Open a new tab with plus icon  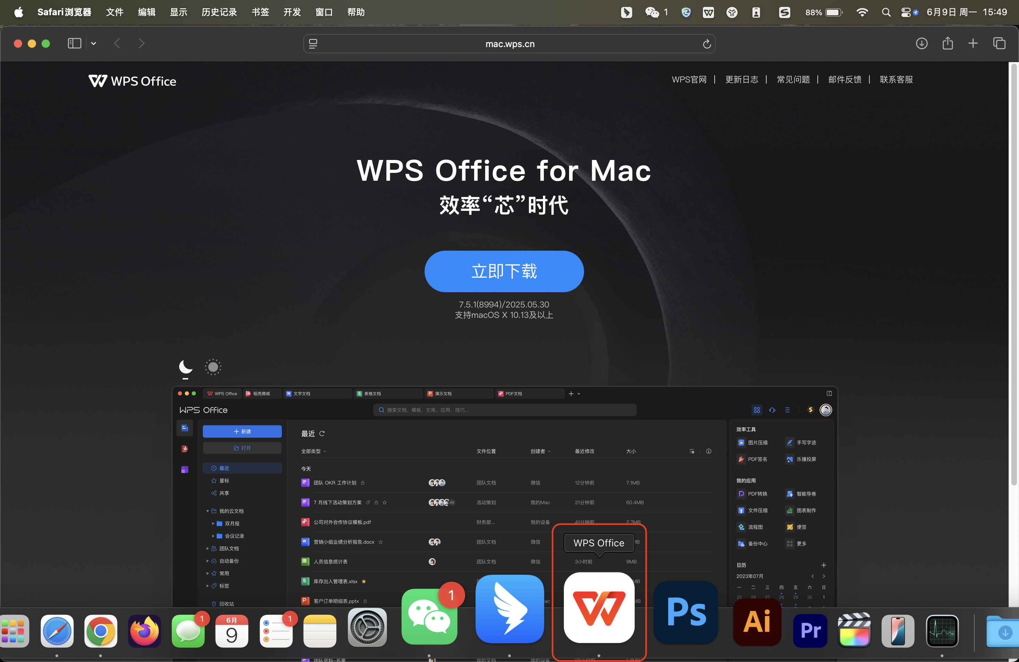pyautogui.click(x=973, y=43)
